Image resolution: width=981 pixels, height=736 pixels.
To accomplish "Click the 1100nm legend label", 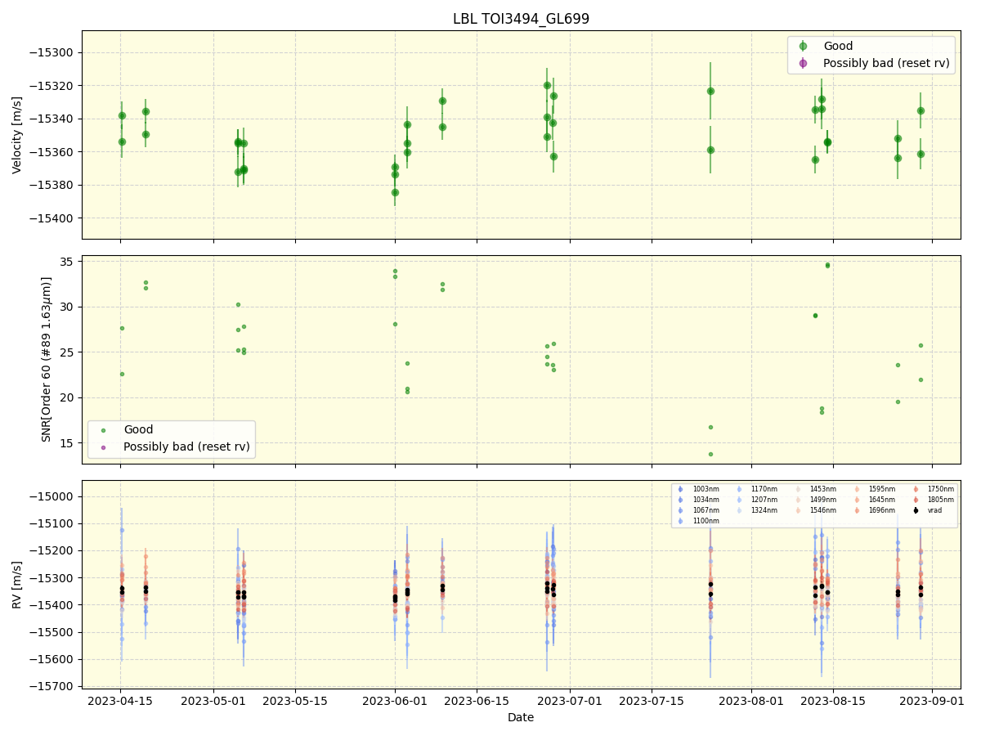I will 706,521.
